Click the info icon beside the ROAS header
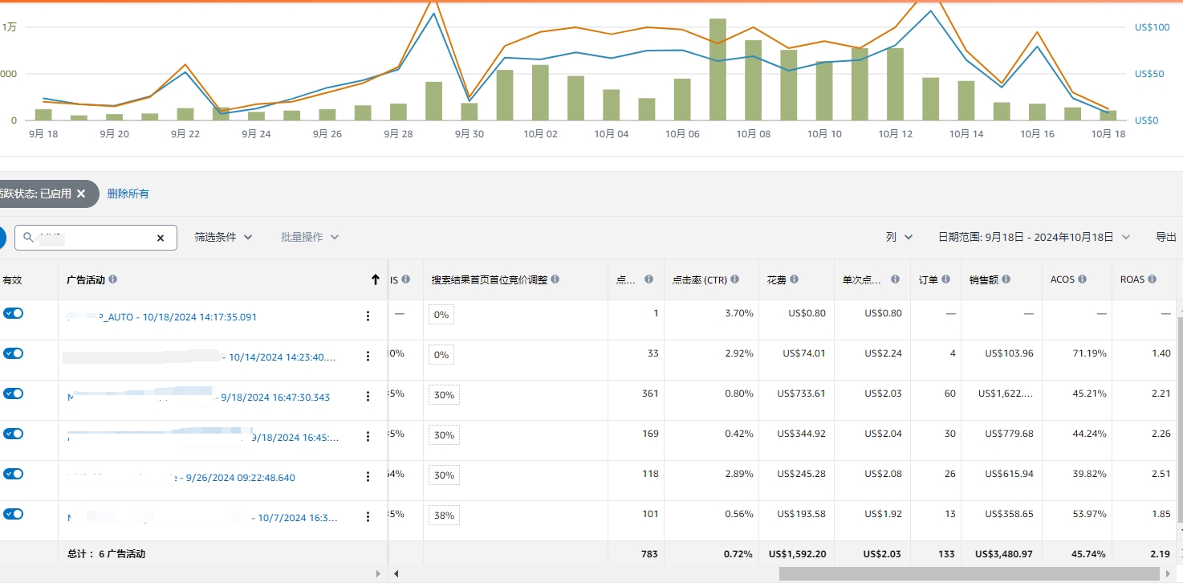1183x587 pixels. click(1153, 279)
